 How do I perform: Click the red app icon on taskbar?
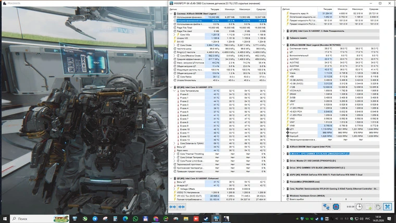(196, 219)
